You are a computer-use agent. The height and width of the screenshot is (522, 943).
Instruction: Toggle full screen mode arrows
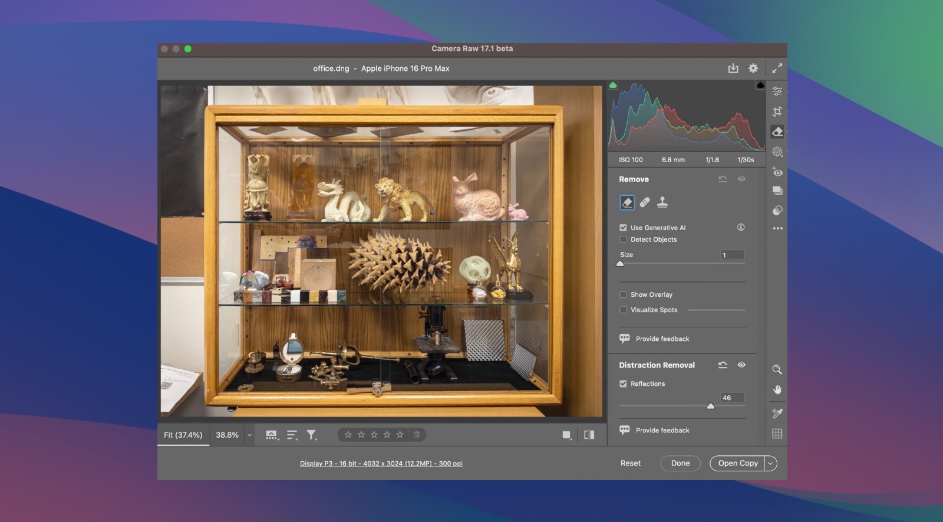pyautogui.click(x=777, y=68)
